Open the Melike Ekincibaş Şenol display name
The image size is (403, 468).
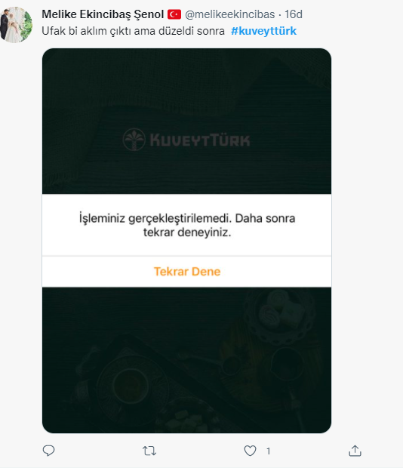pyautogui.click(x=103, y=14)
